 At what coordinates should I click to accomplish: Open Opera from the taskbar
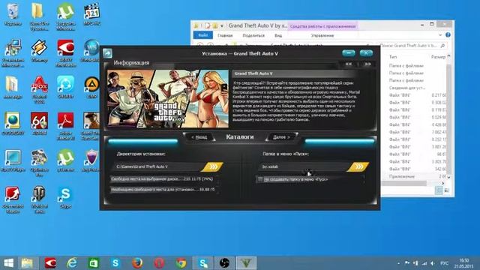159,263
